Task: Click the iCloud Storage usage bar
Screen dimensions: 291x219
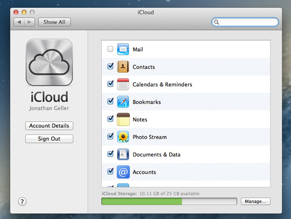Action: click(x=169, y=201)
